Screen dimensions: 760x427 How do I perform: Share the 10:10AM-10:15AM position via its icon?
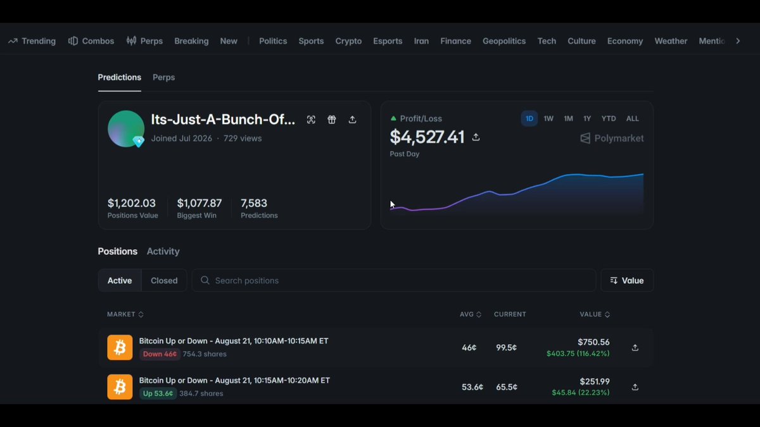coord(635,347)
